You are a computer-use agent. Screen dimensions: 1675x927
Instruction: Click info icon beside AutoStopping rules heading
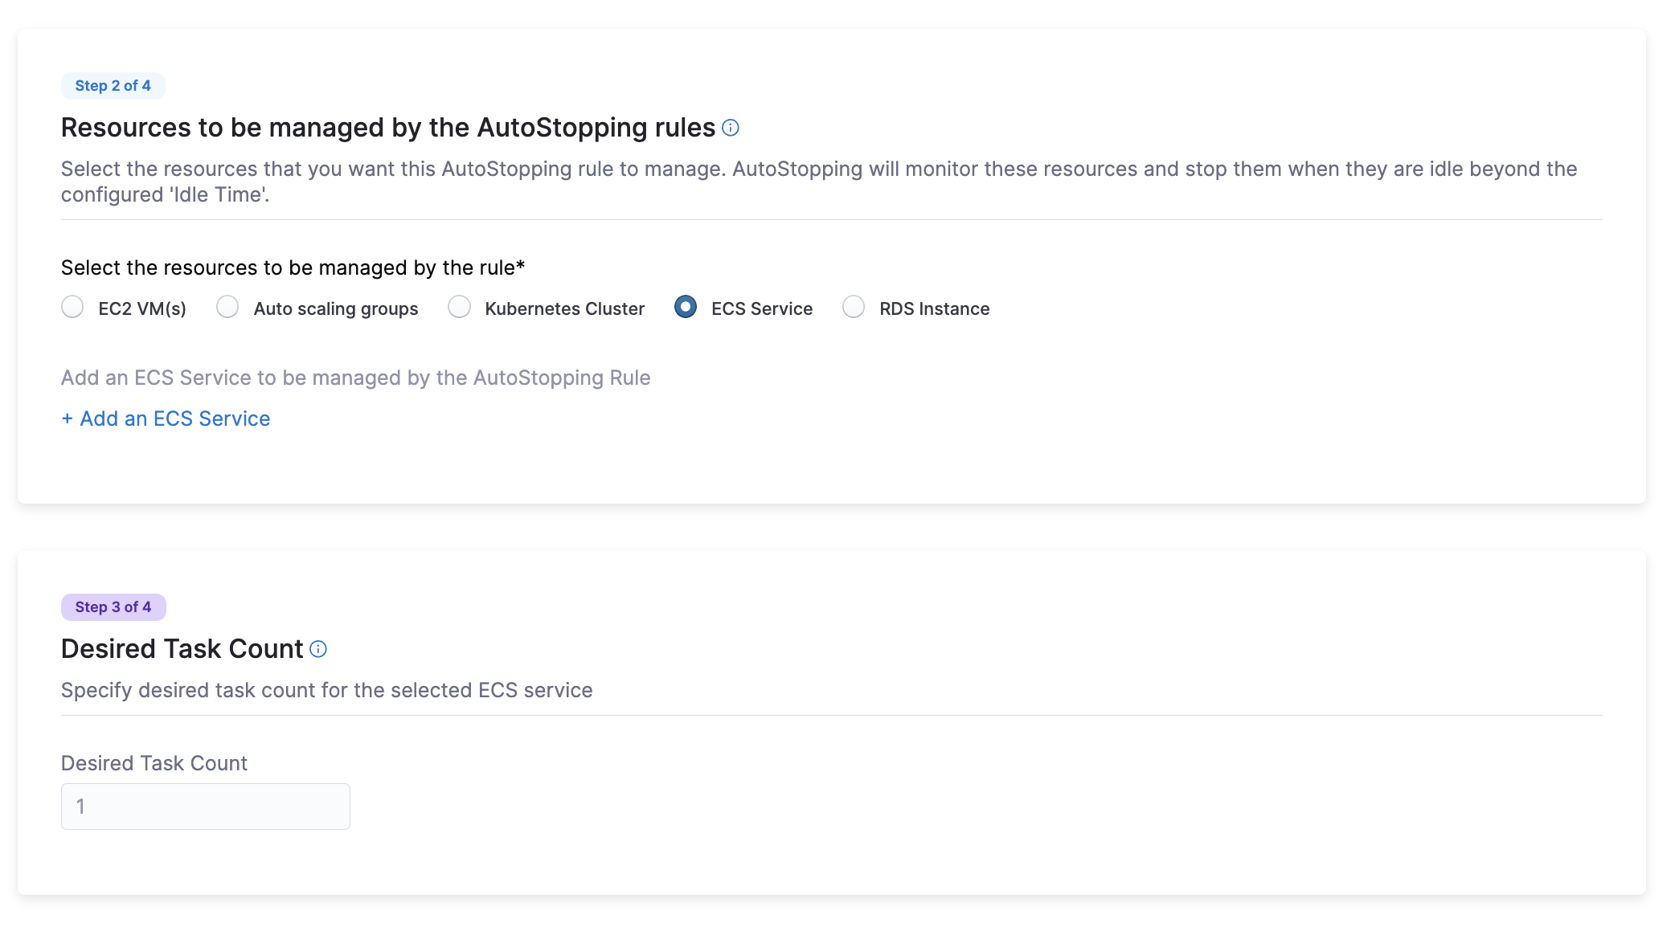[x=730, y=128]
